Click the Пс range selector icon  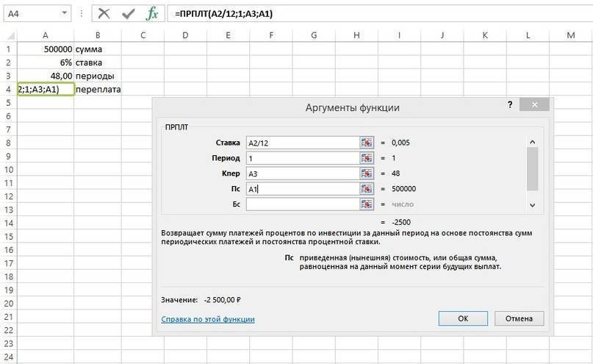coord(367,189)
